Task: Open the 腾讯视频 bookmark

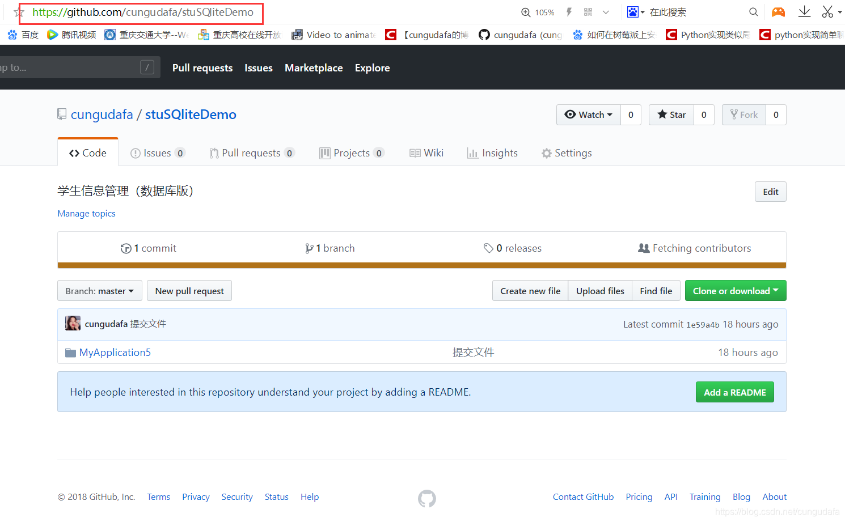Action: pos(71,35)
